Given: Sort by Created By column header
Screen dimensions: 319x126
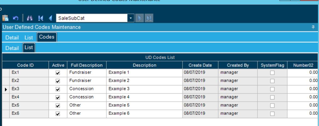Looking at the screenshot, I should 238,65.
